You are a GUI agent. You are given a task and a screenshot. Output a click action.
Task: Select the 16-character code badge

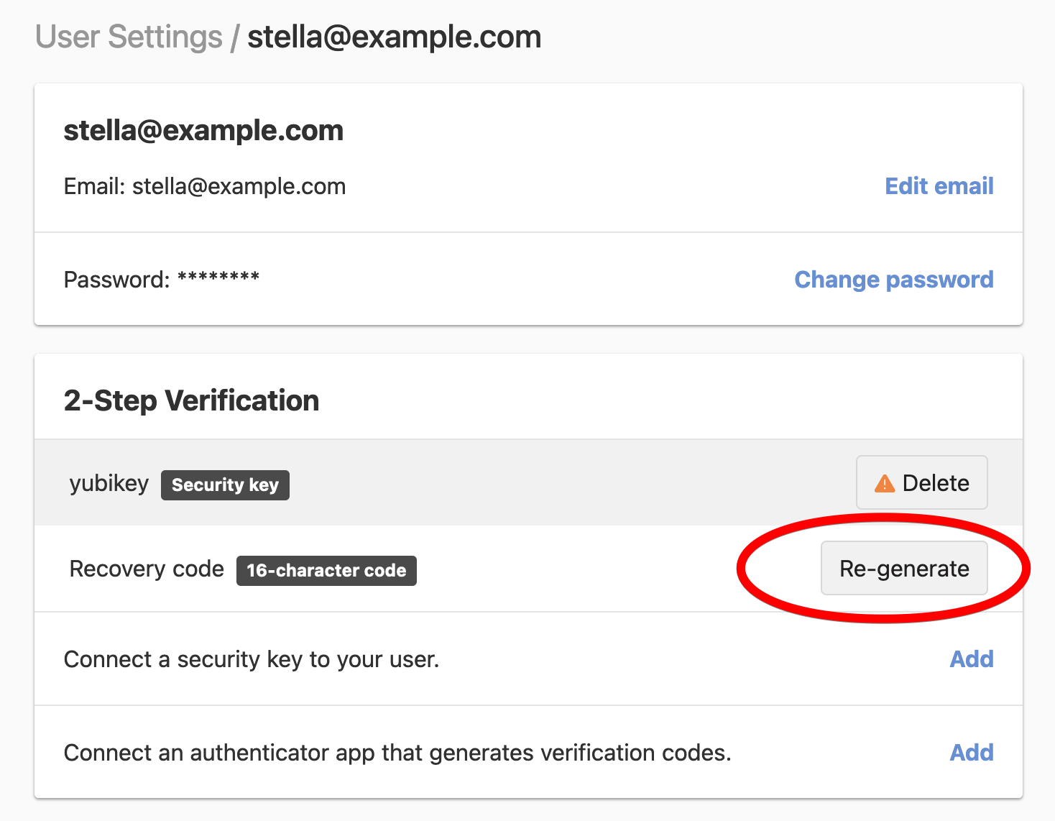[x=326, y=571]
